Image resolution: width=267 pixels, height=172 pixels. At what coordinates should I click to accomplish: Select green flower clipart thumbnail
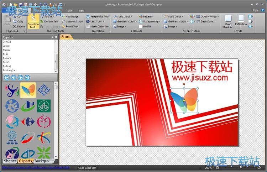point(44,152)
